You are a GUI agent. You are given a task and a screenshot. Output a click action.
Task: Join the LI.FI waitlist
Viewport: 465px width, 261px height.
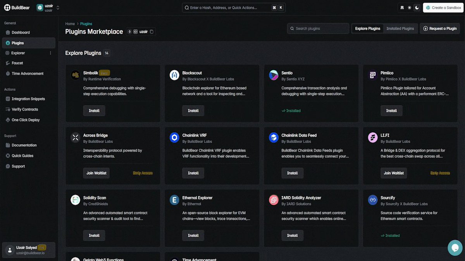(394, 173)
